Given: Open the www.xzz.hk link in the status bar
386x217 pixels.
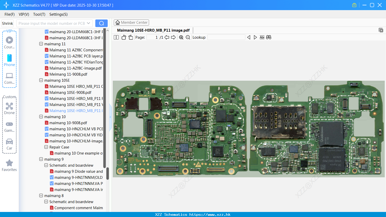Looking at the screenshot, I should click(x=210, y=214).
